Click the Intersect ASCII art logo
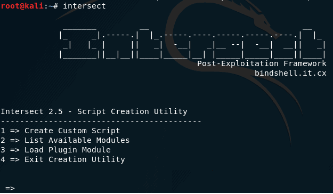The image size is (333, 194). 192,44
